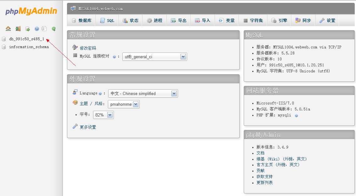Open the SQL tab

click(107, 20)
